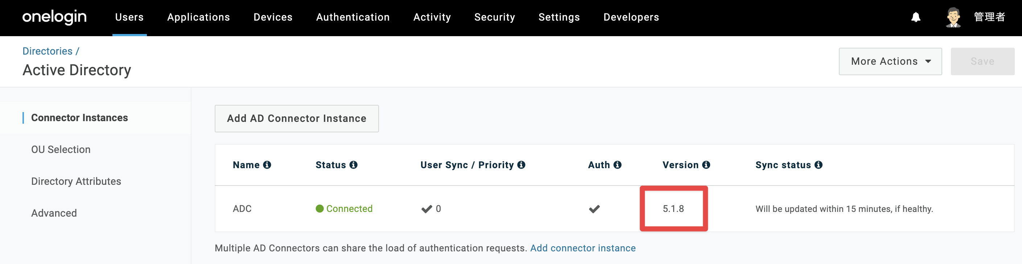Click the Add connector instance link

[x=583, y=248]
